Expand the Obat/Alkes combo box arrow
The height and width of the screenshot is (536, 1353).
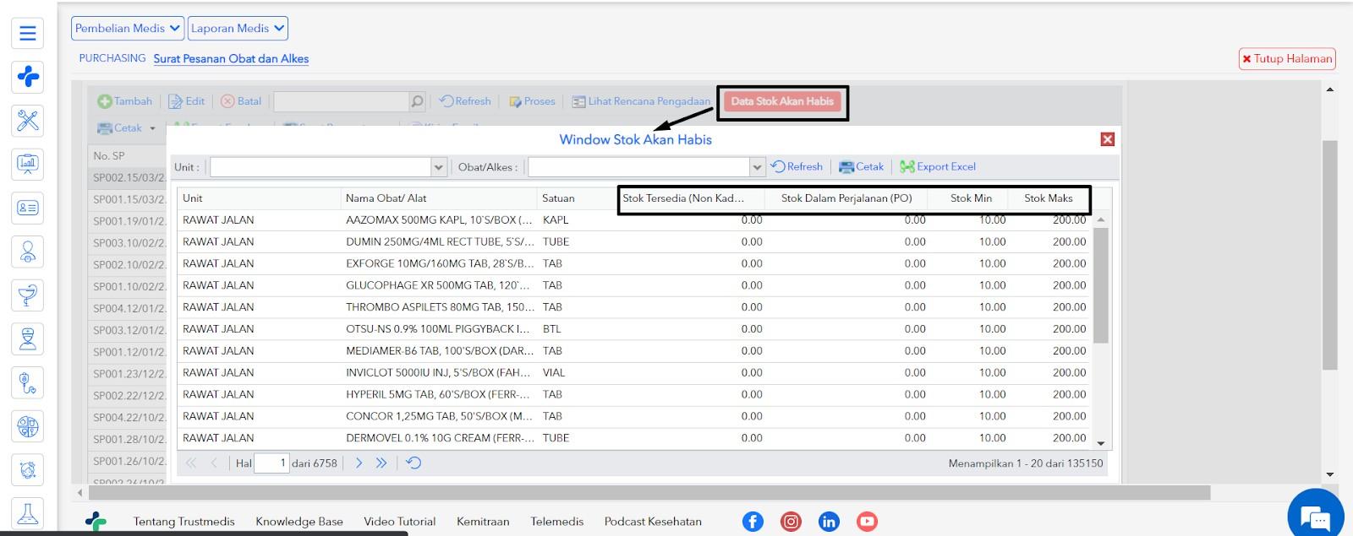tap(757, 167)
